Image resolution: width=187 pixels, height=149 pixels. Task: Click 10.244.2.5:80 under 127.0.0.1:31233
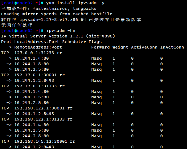[x=32, y=69]
